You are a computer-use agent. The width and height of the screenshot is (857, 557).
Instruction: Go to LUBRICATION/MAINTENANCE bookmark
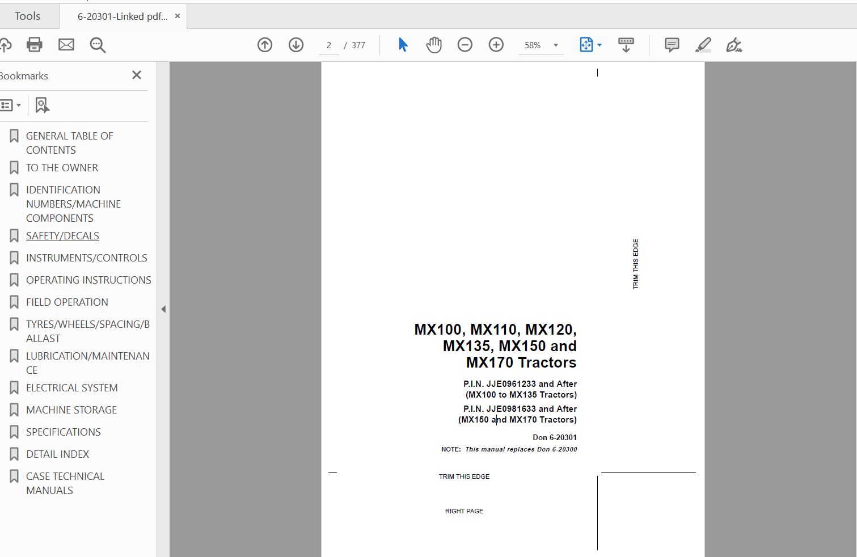(88, 363)
